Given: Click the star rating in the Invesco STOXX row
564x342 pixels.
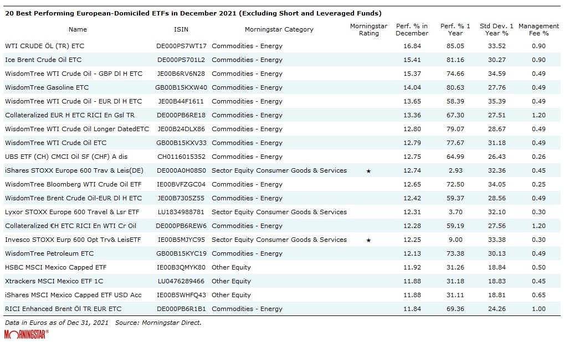Looking at the screenshot, I should point(368,240).
